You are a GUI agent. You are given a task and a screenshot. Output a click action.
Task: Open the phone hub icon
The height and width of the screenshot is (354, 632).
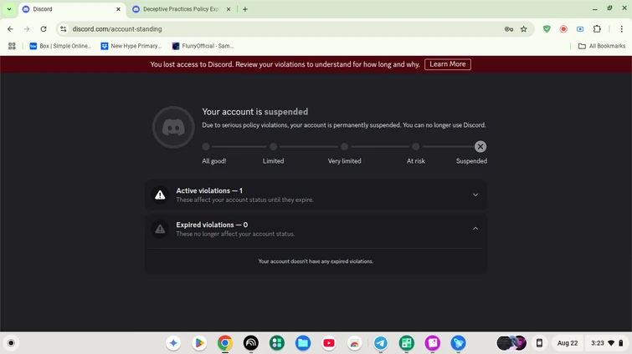(539, 343)
